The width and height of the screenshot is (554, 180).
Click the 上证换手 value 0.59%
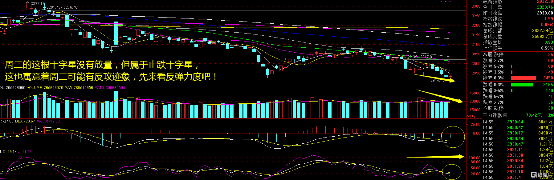coord(547,48)
